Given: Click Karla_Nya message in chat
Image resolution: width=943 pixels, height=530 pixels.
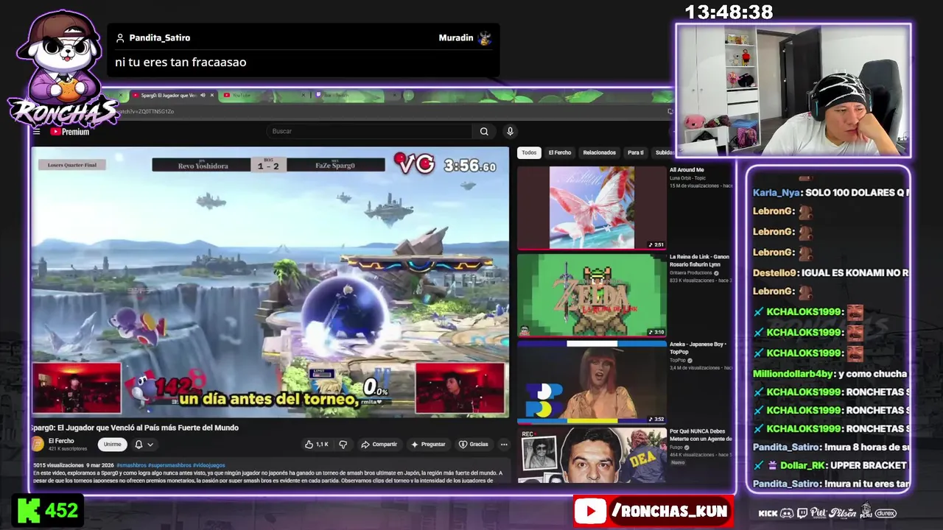Looking at the screenshot, I should [x=830, y=193].
